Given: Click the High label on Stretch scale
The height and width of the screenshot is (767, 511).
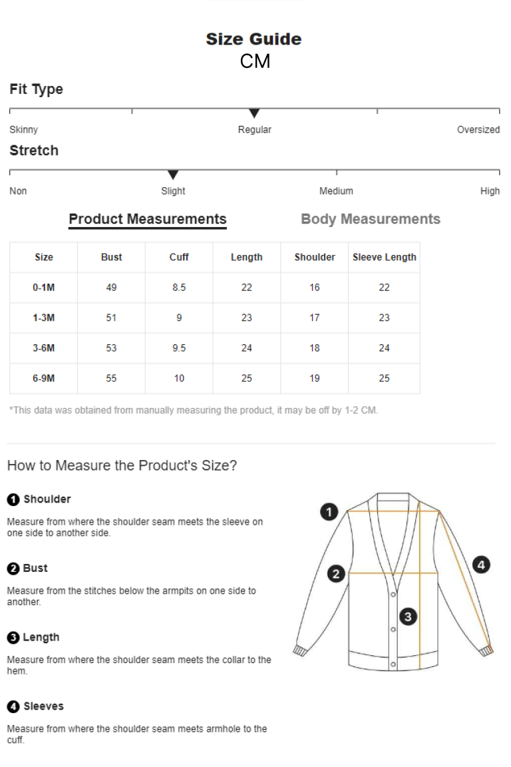Looking at the screenshot, I should click(490, 191).
